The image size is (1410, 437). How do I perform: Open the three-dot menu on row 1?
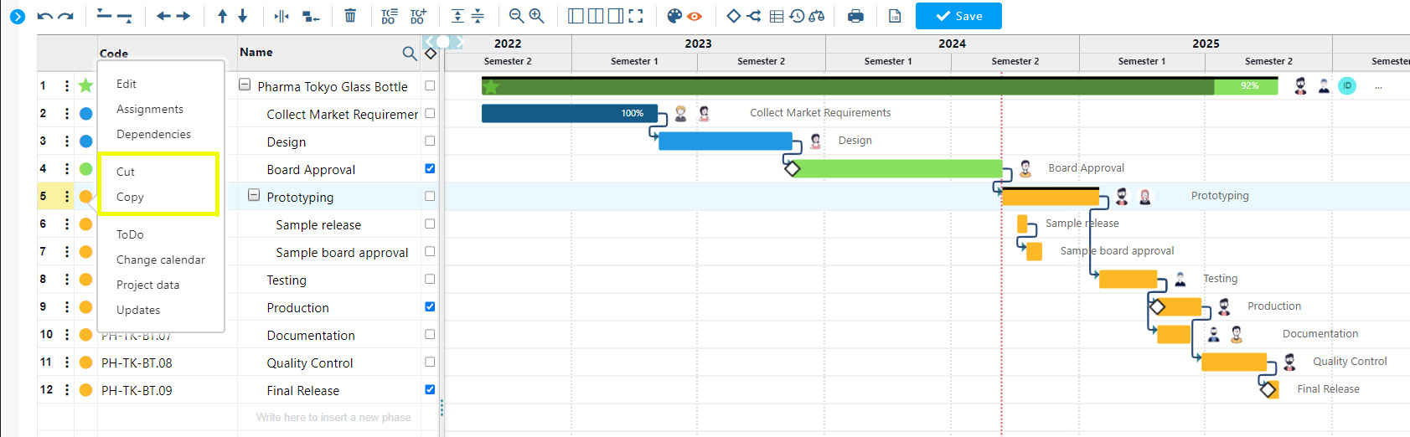click(67, 85)
